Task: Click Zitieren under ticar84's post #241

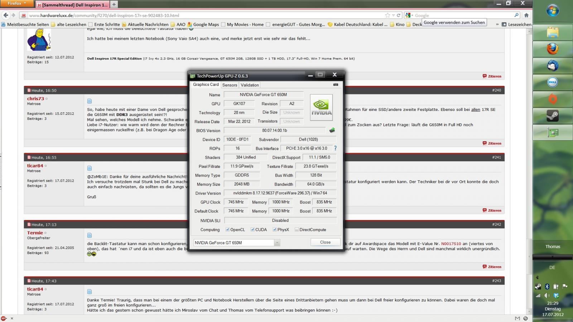Action: click(x=492, y=210)
